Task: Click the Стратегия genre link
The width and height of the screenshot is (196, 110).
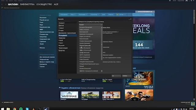Action: pyautogui.click(x=43, y=42)
